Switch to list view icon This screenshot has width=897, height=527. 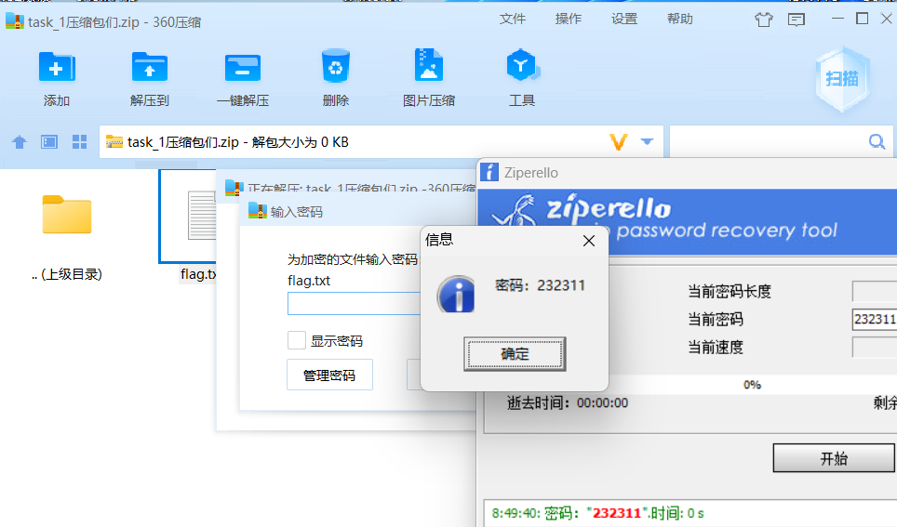pyautogui.click(x=49, y=142)
